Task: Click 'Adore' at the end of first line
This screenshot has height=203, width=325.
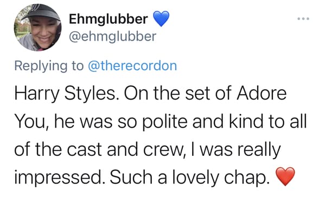Action: (x=262, y=93)
